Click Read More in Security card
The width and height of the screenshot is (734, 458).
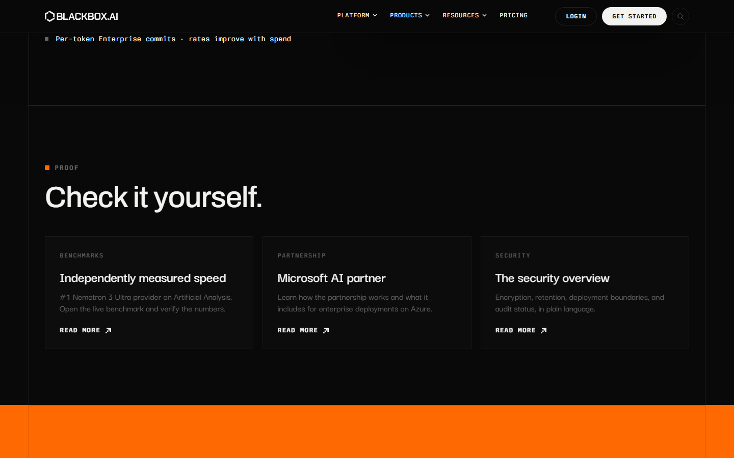[x=515, y=330]
